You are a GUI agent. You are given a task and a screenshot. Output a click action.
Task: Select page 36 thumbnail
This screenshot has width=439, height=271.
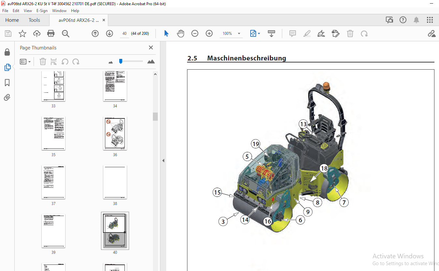(x=115, y=133)
